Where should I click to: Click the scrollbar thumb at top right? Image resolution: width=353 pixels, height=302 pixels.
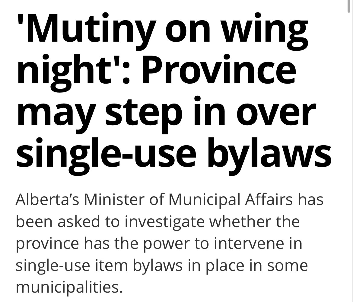(x=349, y=6)
